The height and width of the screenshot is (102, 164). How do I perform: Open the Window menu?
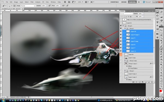tap(53, 2)
